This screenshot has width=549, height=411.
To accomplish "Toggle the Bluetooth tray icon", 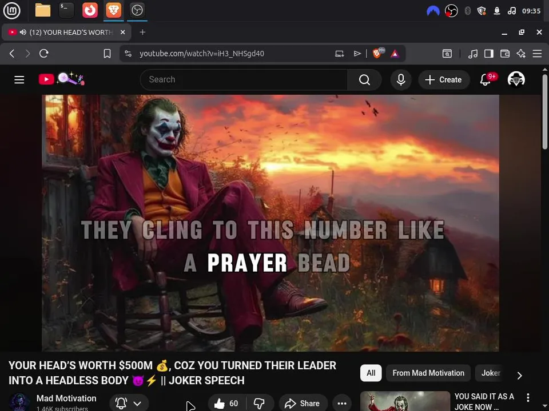I will click(x=467, y=11).
